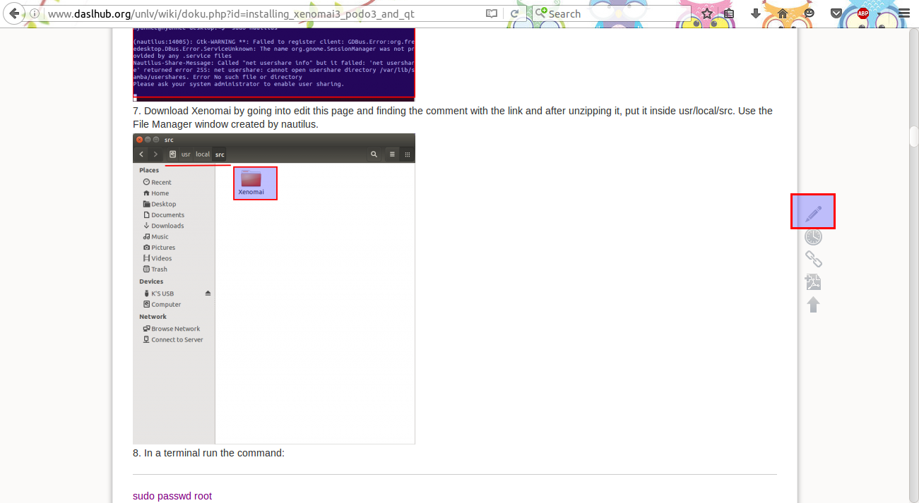Reload the current wiki page

pyautogui.click(x=514, y=13)
